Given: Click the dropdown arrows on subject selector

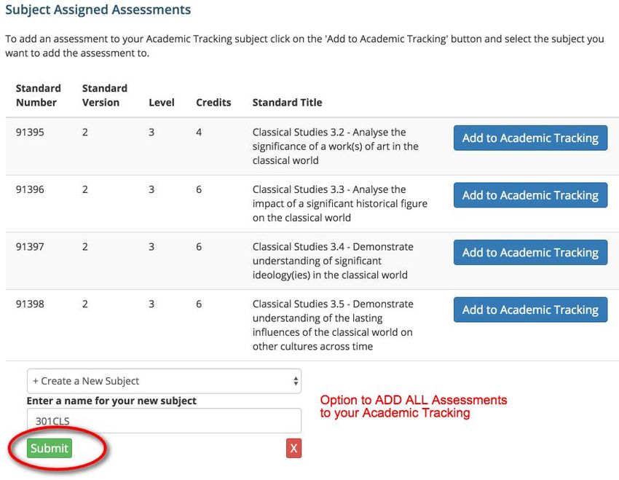Looking at the screenshot, I should [295, 381].
